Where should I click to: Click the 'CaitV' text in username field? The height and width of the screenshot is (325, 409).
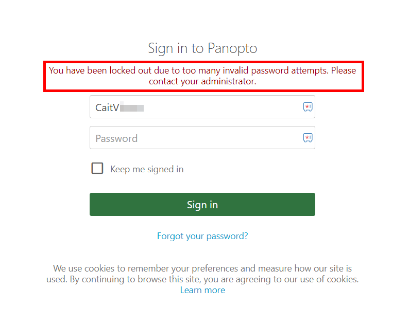pos(107,107)
